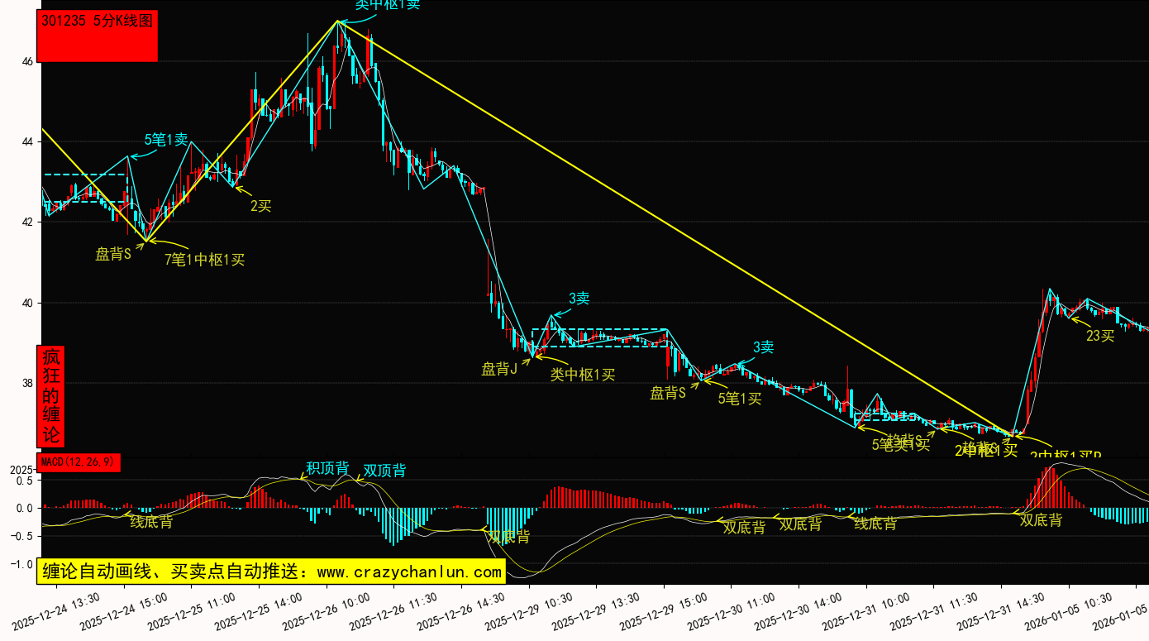Select the 盘背J divergence annotation
The height and width of the screenshot is (641, 1149).
click(x=499, y=369)
